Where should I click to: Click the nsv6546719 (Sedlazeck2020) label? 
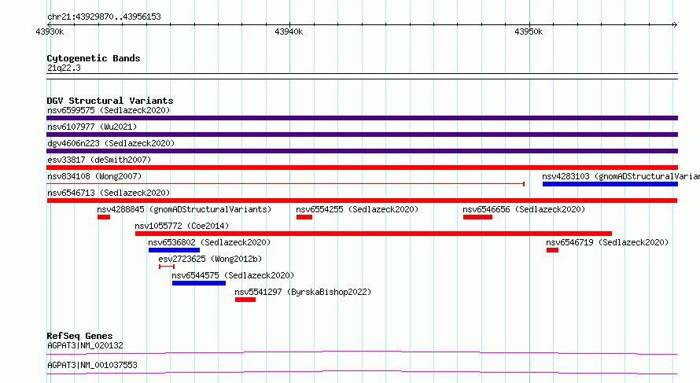point(607,242)
